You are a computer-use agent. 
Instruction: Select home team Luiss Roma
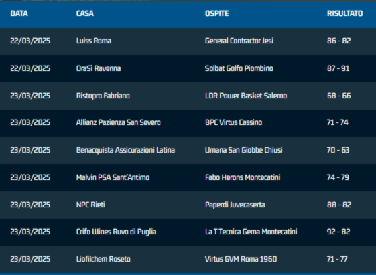pyautogui.click(x=94, y=41)
